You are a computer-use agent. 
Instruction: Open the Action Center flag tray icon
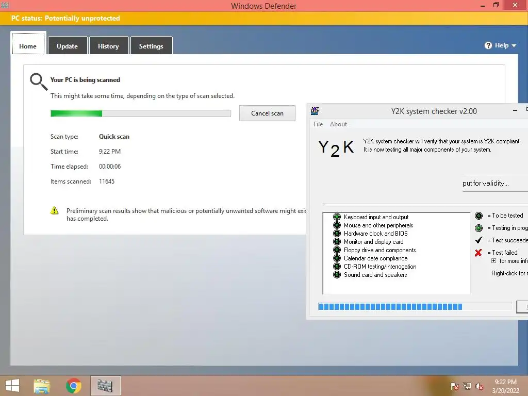click(x=455, y=386)
